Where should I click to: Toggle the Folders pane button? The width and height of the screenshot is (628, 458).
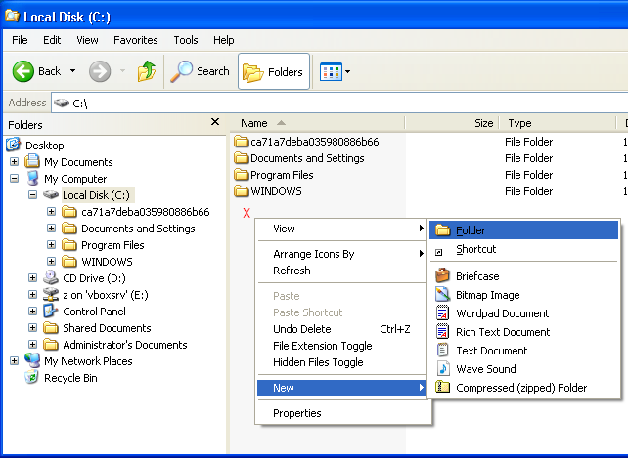pyautogui.click(x=274, y=71)
